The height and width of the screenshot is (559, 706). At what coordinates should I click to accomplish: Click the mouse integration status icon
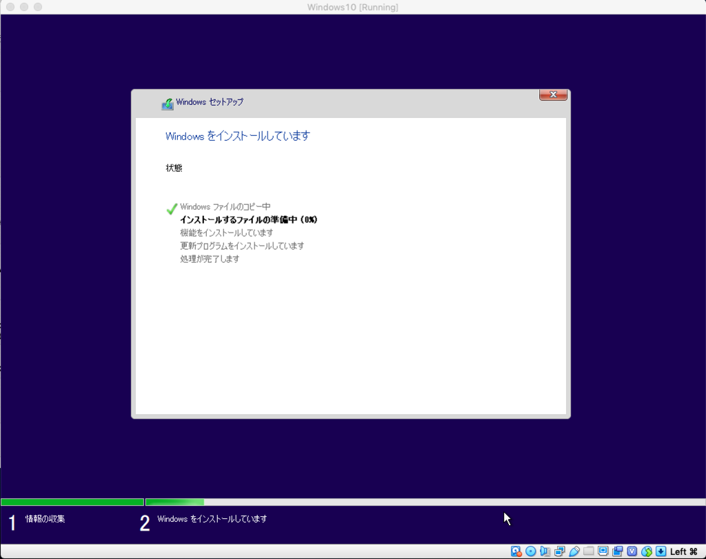pos(647,551)
